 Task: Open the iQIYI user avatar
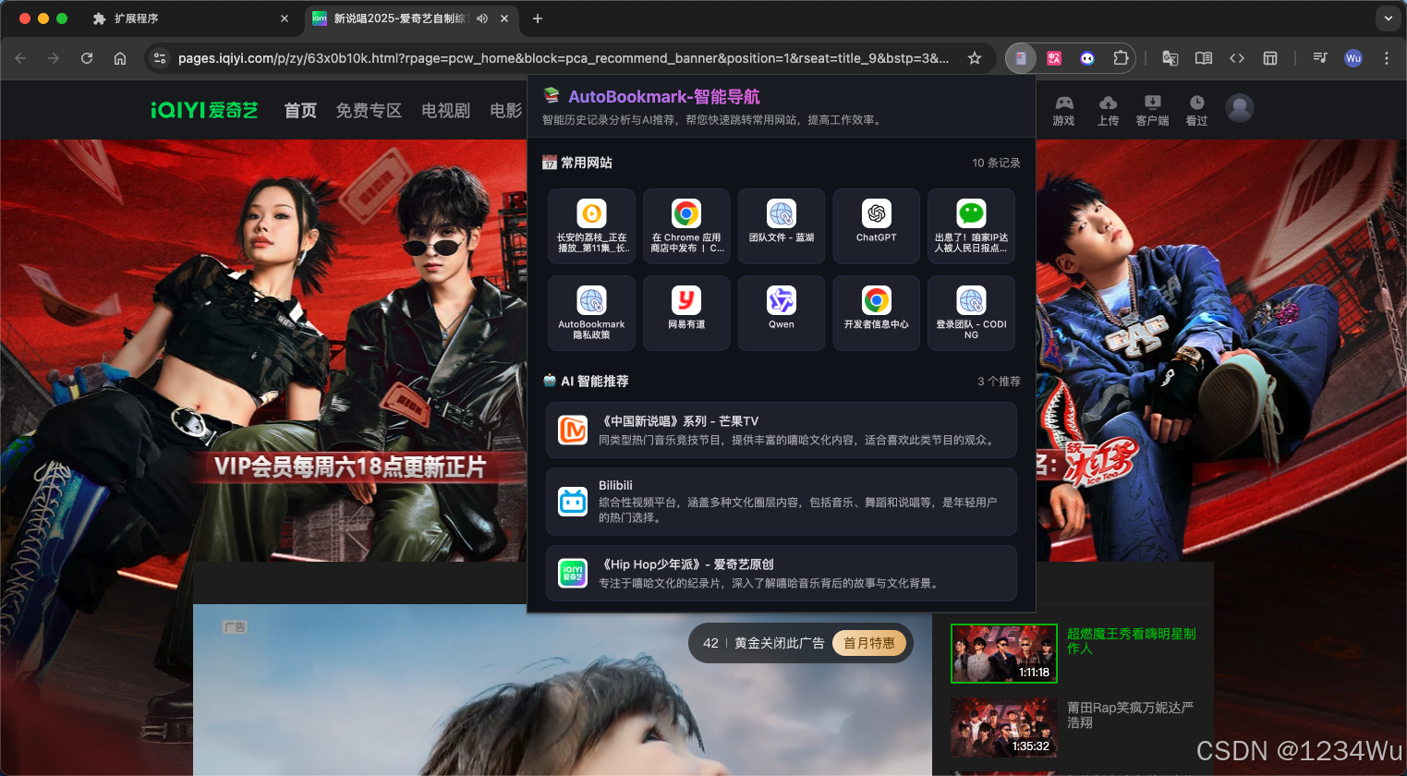pyautogui.click(x=1240, y=108)
